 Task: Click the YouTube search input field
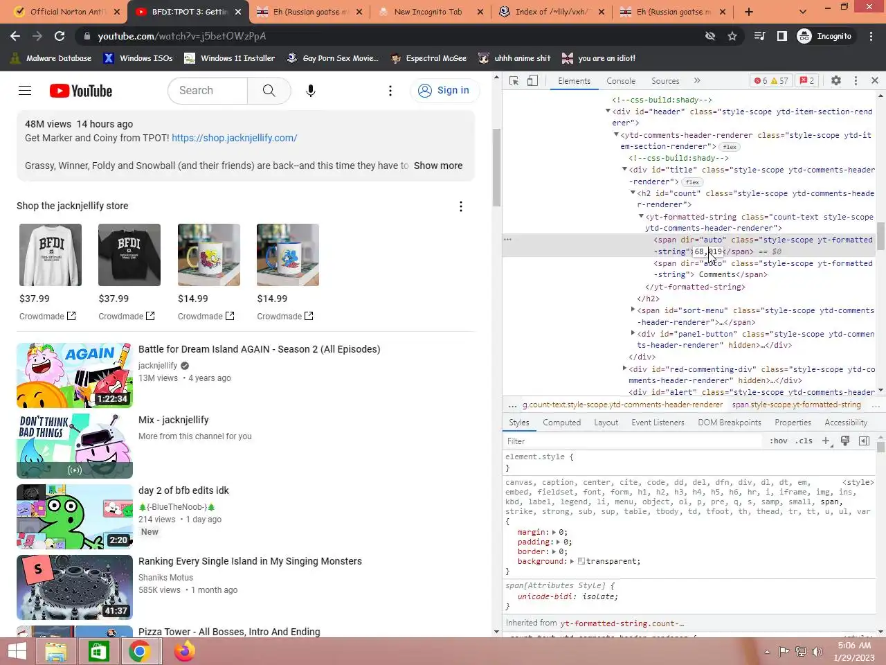[208, 91]
